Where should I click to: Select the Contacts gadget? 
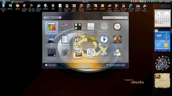pos(65,41)
